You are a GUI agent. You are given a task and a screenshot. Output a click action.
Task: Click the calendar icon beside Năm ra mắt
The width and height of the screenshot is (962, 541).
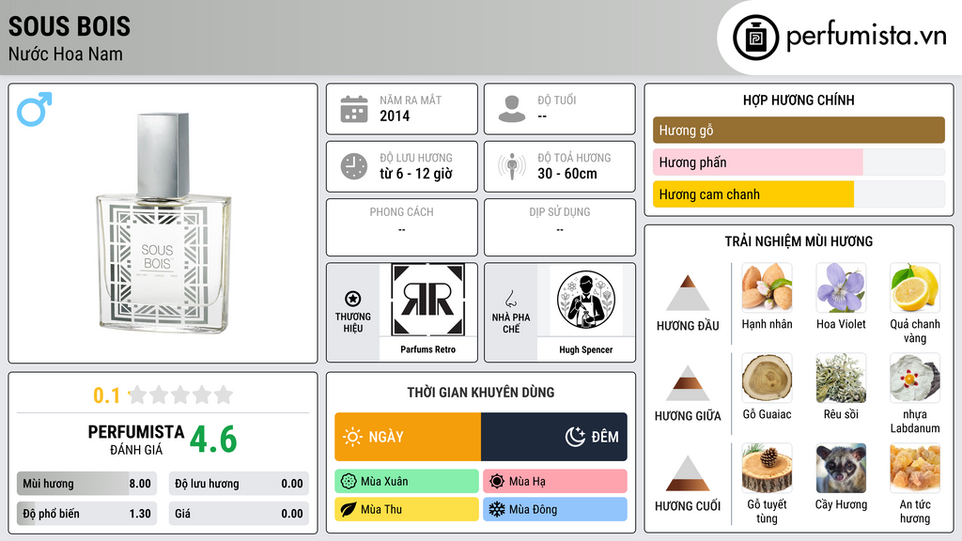pyautogui.click(x=354, y=109)
